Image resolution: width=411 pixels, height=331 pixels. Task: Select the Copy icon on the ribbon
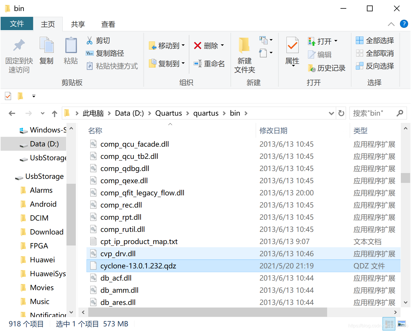coord(46,52)
